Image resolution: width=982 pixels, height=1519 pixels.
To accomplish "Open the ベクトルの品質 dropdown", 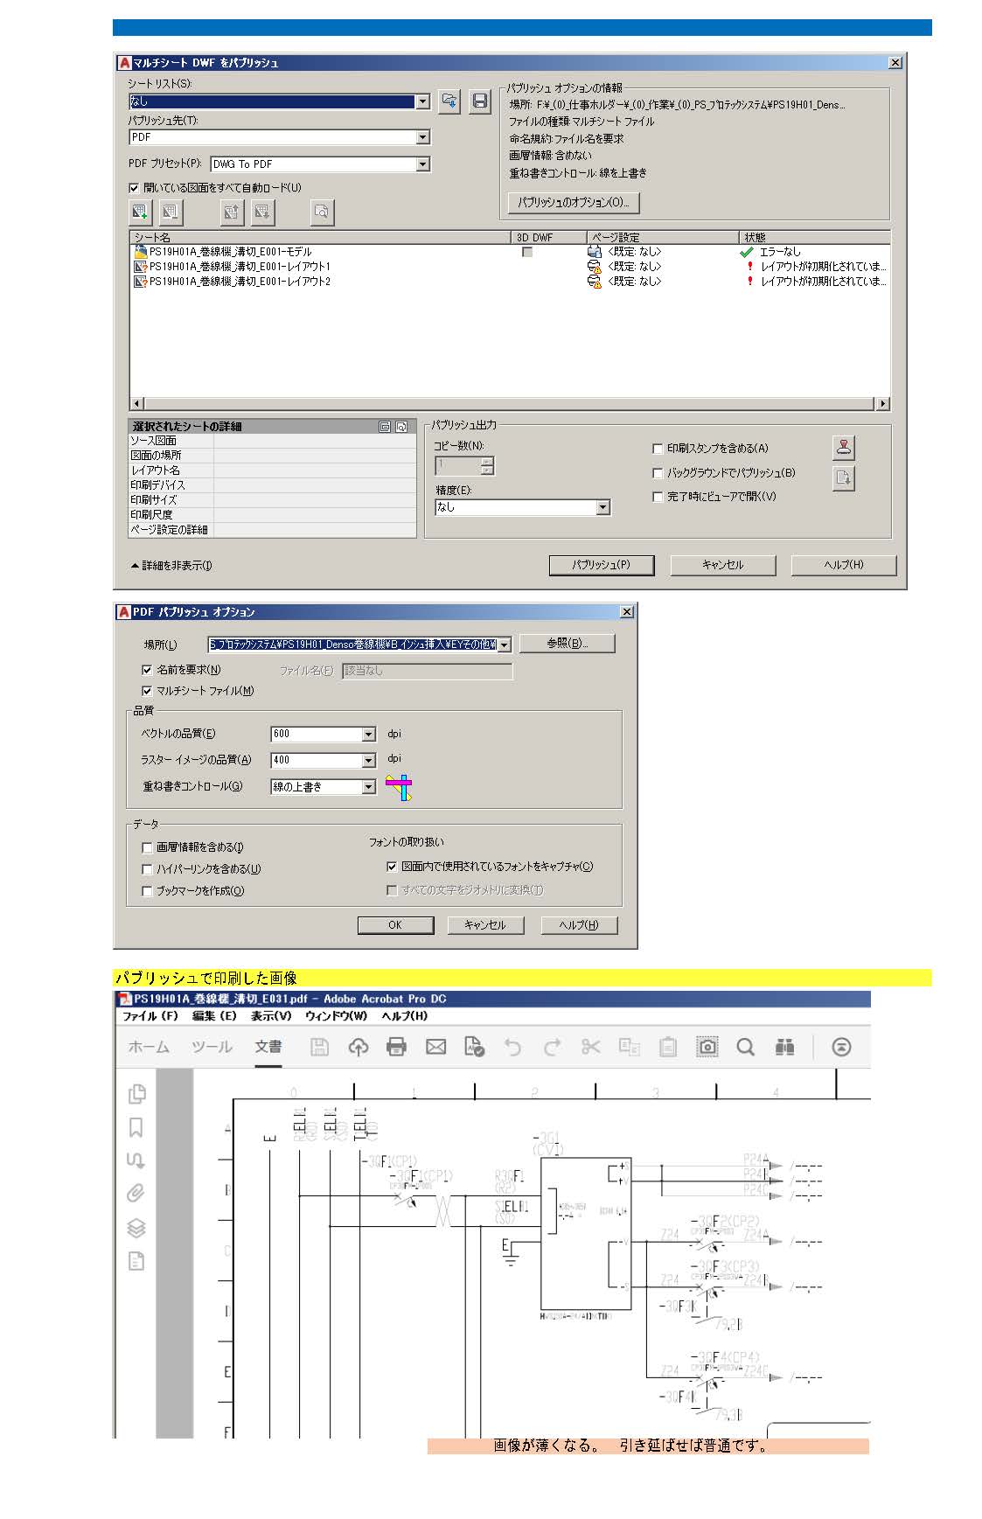I will (x=369, y=735).
